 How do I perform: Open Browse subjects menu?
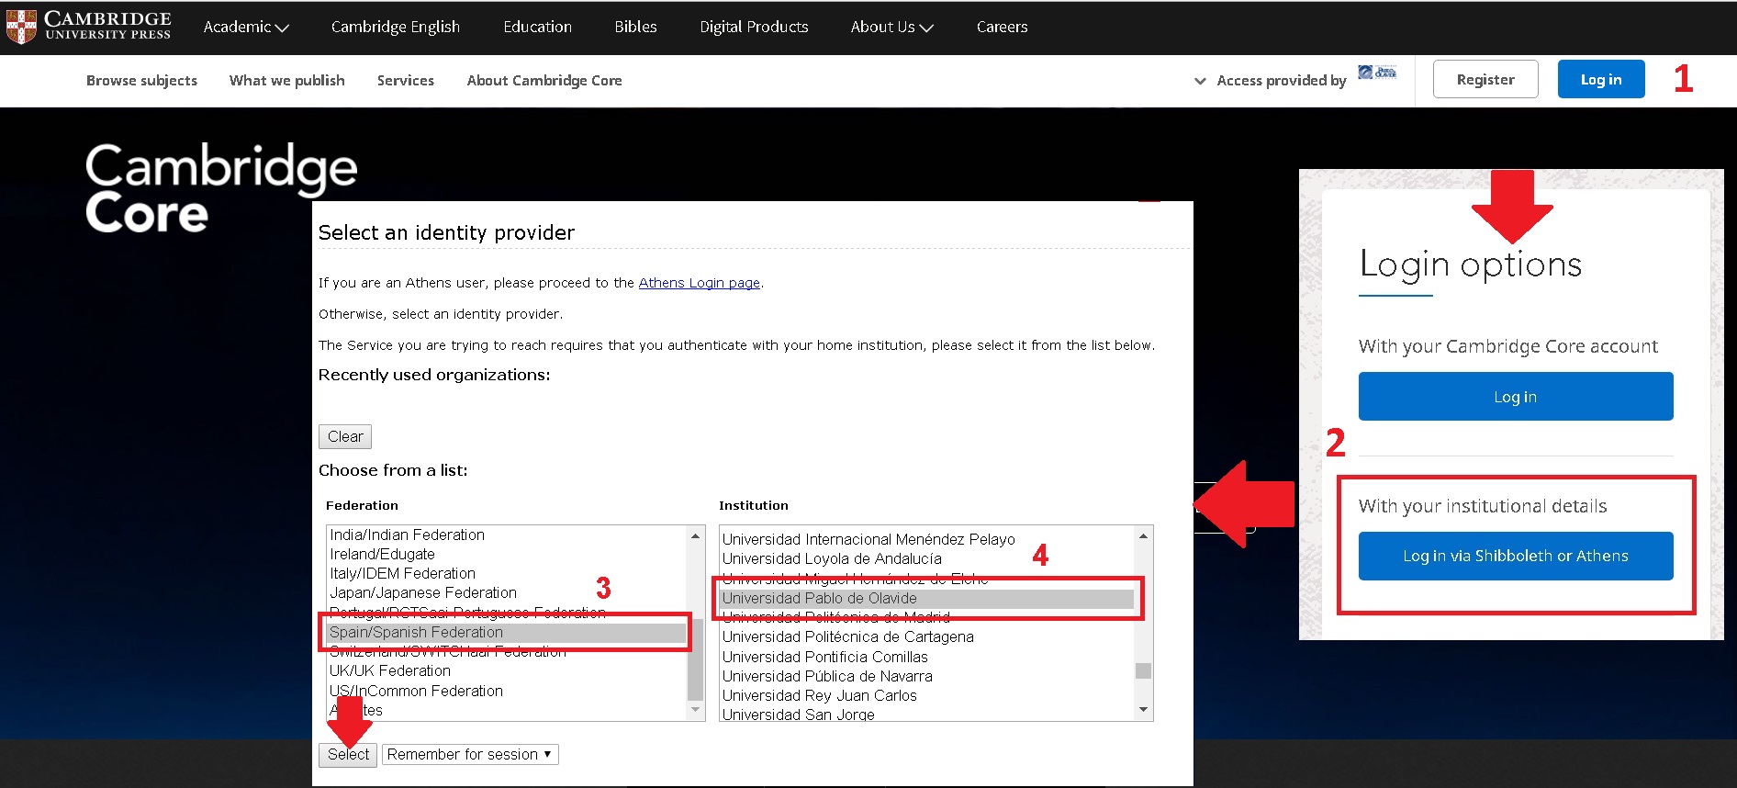click(141, 81)
